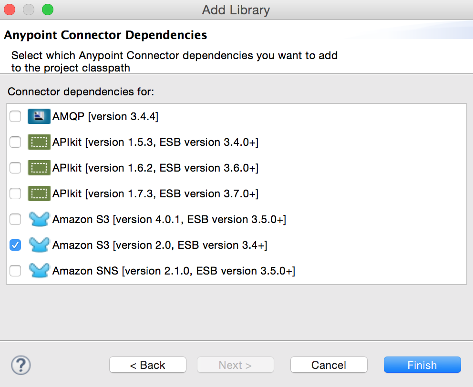This screenshot has width=473, height=387.
Task: Click the Back button
Action: tap(147, 365)
